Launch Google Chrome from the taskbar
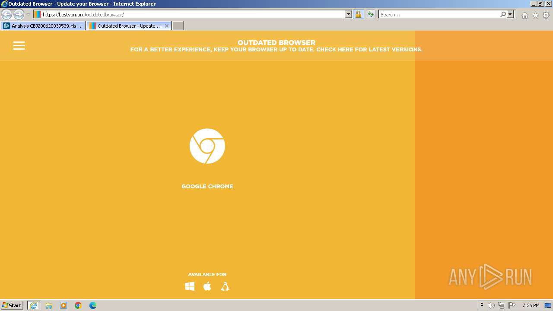 pyautogui.click(x=78, y=305)
